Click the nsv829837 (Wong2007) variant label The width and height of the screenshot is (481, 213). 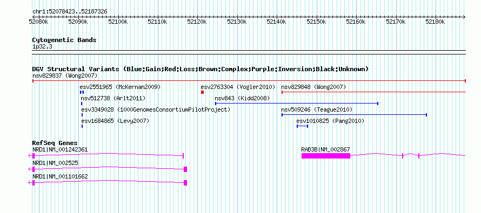point(65,75)
